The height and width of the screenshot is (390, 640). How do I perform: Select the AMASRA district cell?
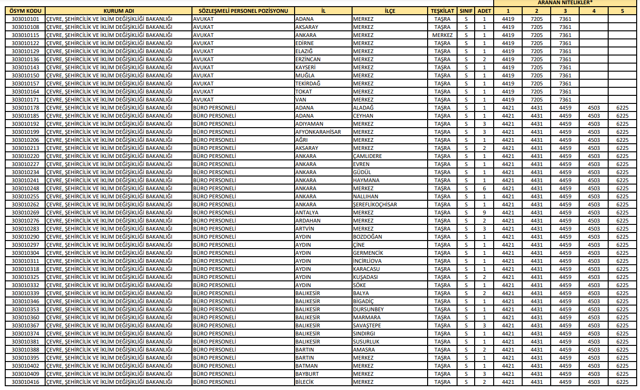390,350
